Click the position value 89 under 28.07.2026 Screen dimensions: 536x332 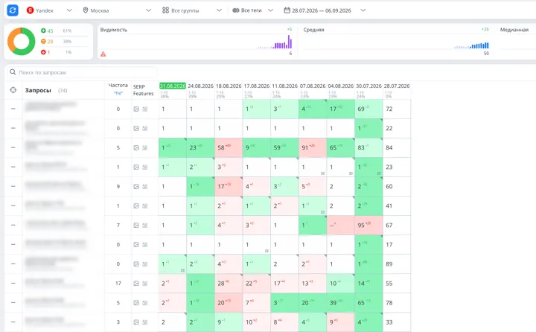[x=389, y=264]
